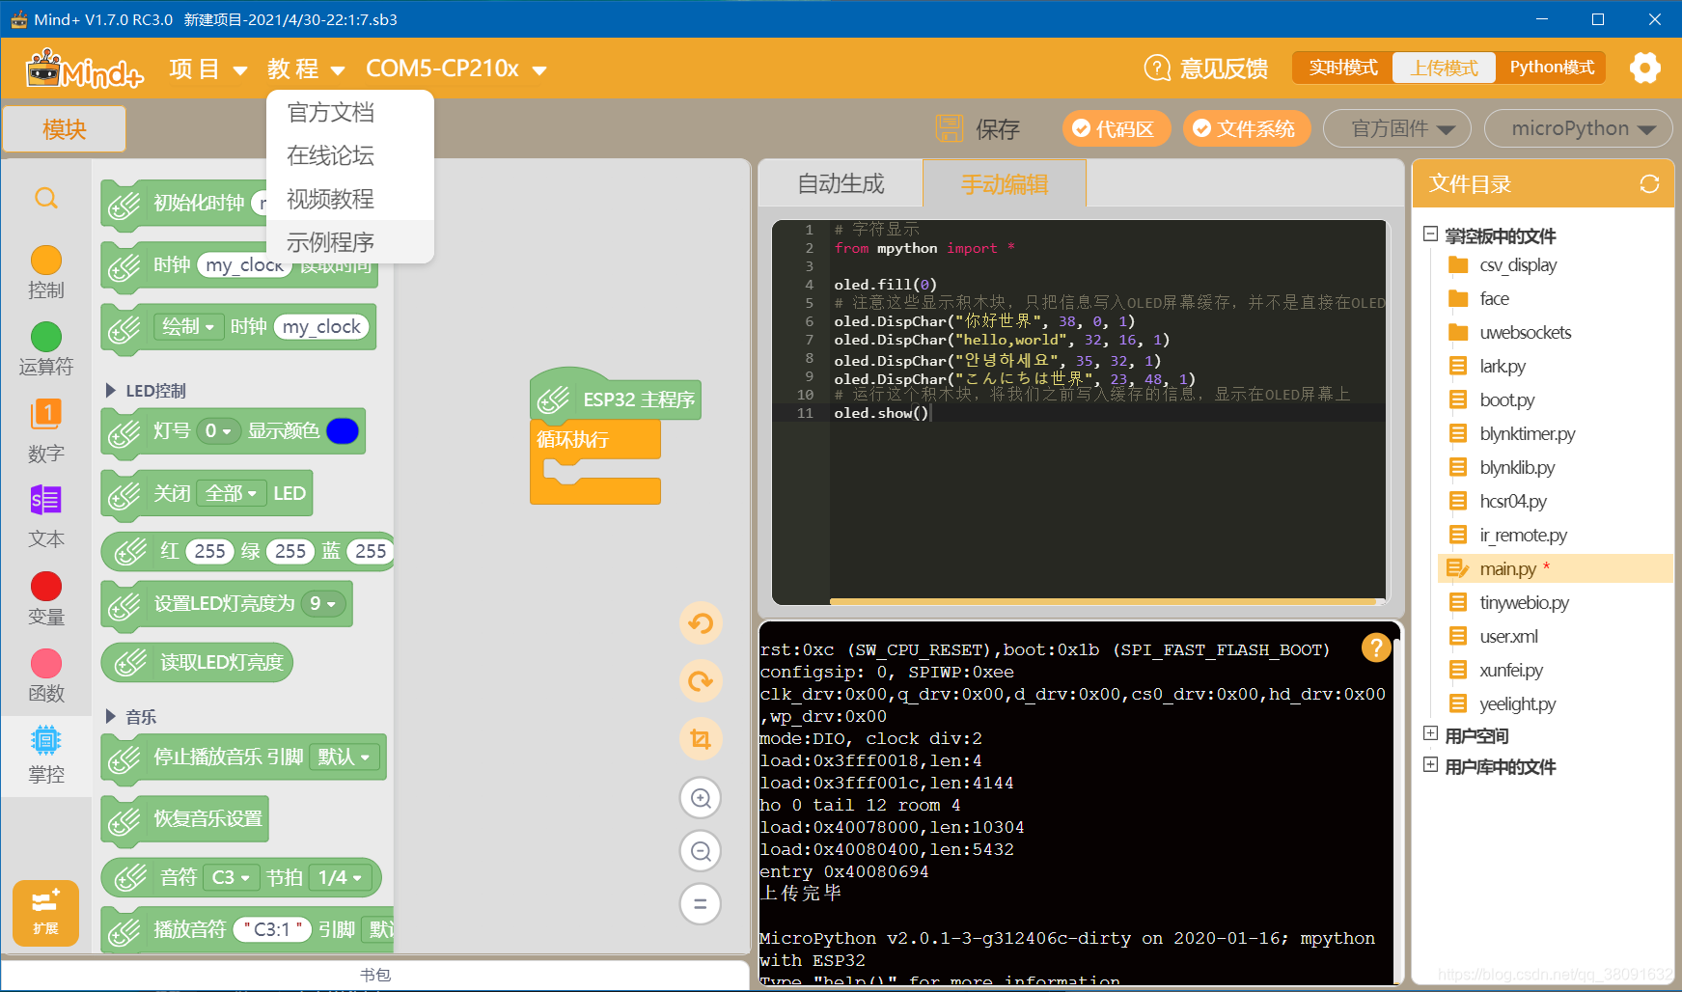
Task: Open the brightness 9 dropdown in LED block
Action: pos(322,604)
